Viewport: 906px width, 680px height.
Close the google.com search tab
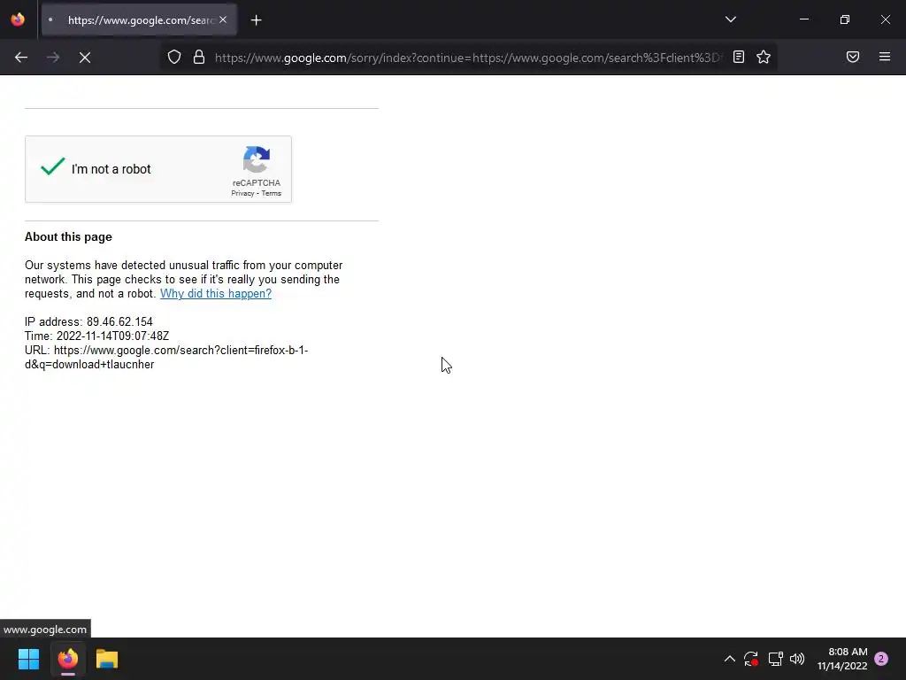(x=223, y=19)
